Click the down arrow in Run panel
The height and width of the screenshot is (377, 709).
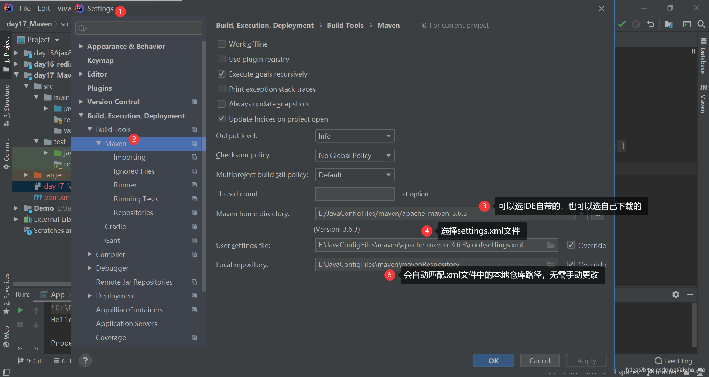[36, 325]
